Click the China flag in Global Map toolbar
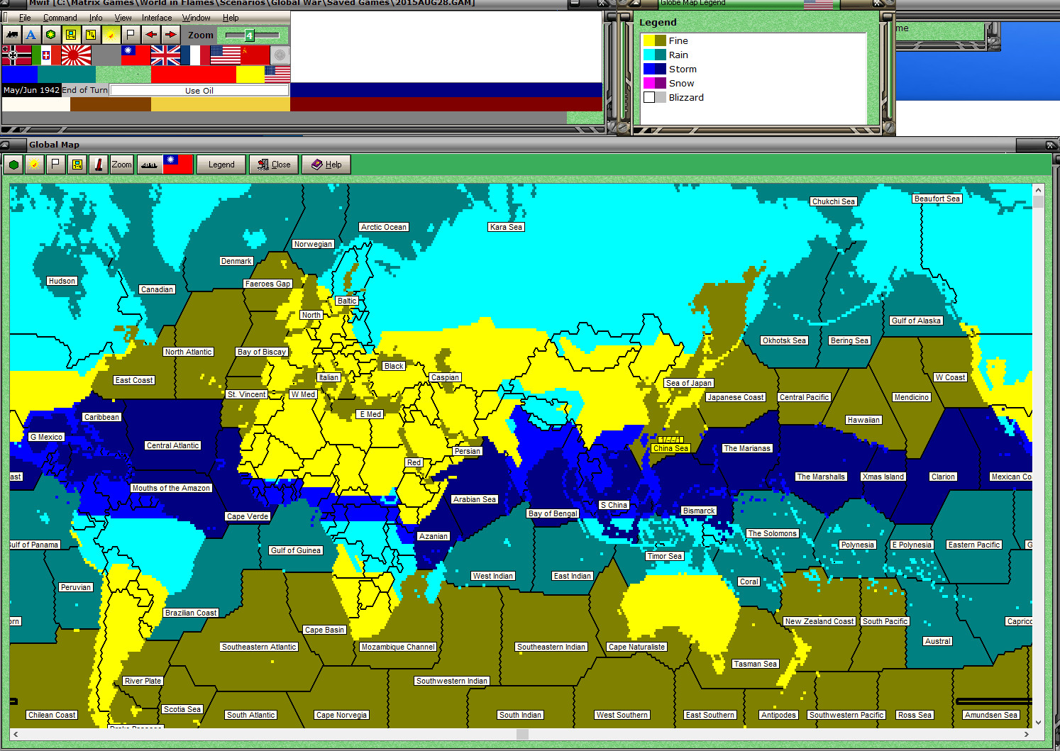Screen dimensions: 1060x751 (x=177, y=165)
